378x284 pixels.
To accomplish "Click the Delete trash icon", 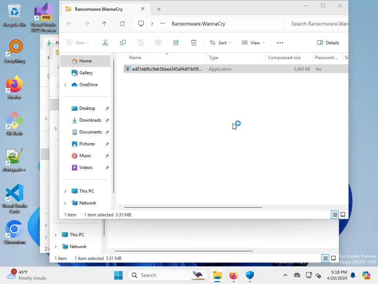I will [x=193, y=43].
